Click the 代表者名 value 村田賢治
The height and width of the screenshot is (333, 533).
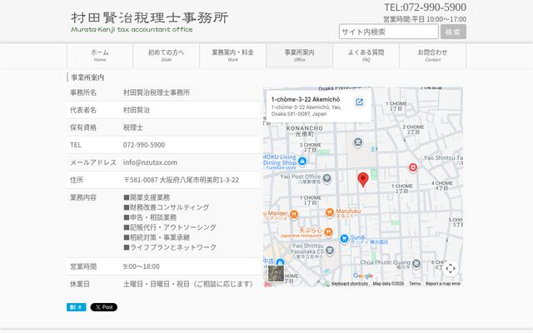click(137, 110)
